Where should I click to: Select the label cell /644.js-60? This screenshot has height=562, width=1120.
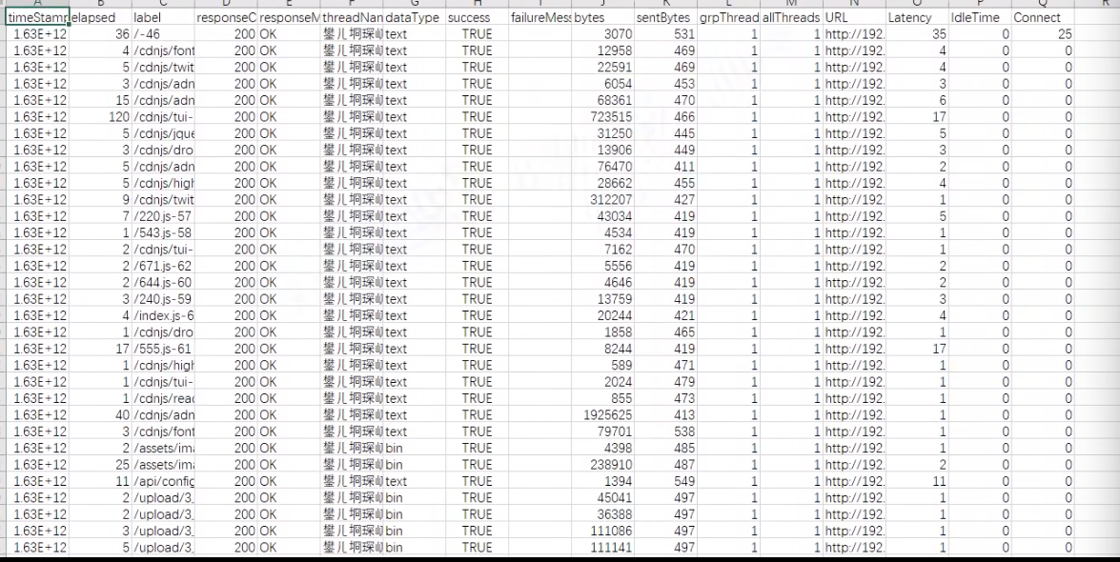163,282
